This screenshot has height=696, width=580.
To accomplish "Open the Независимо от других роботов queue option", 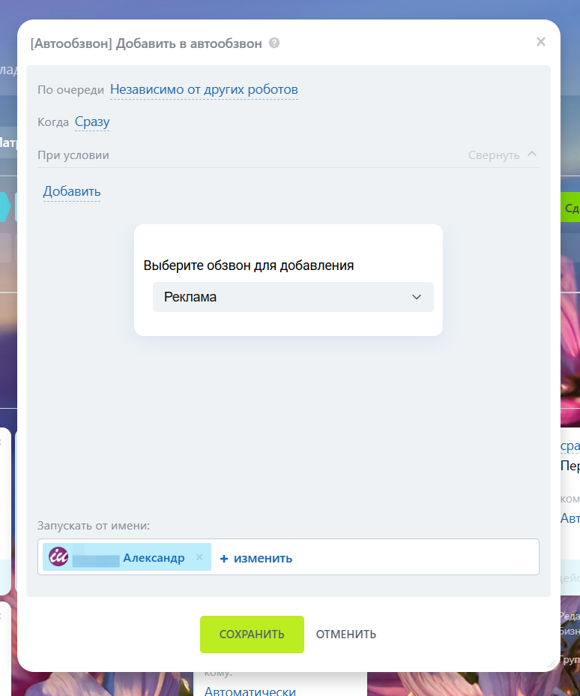I will tap(204, 90).
